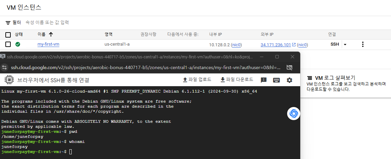Viewport: 391px width, 159px height.
Task: Click the 내부 IP column header
Action: pos(215,35)
